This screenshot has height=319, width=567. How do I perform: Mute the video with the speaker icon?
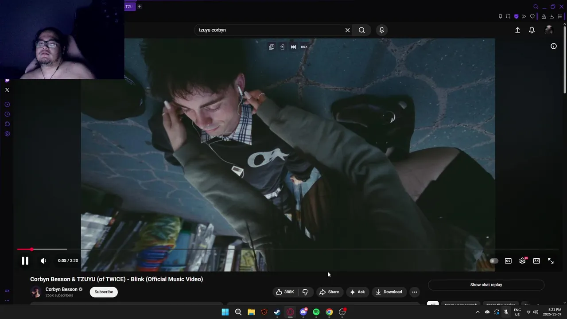tap(43, 261)
